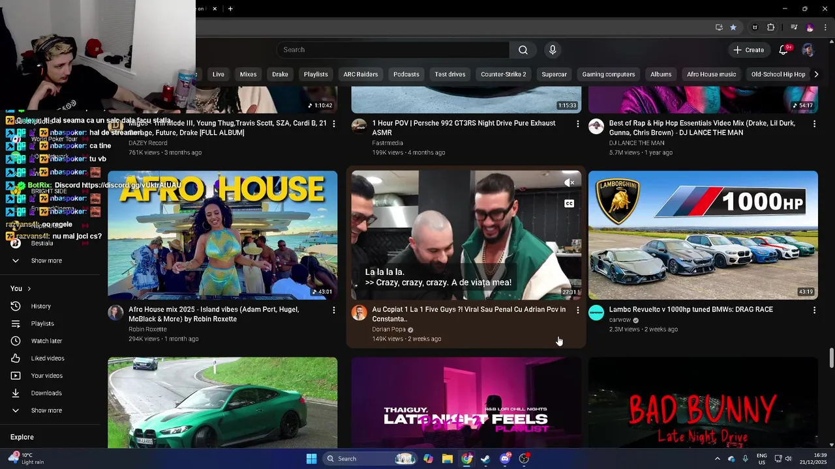Open options menu for Afro House mix video
Screen dimensions: 835x469
point(334,310)
